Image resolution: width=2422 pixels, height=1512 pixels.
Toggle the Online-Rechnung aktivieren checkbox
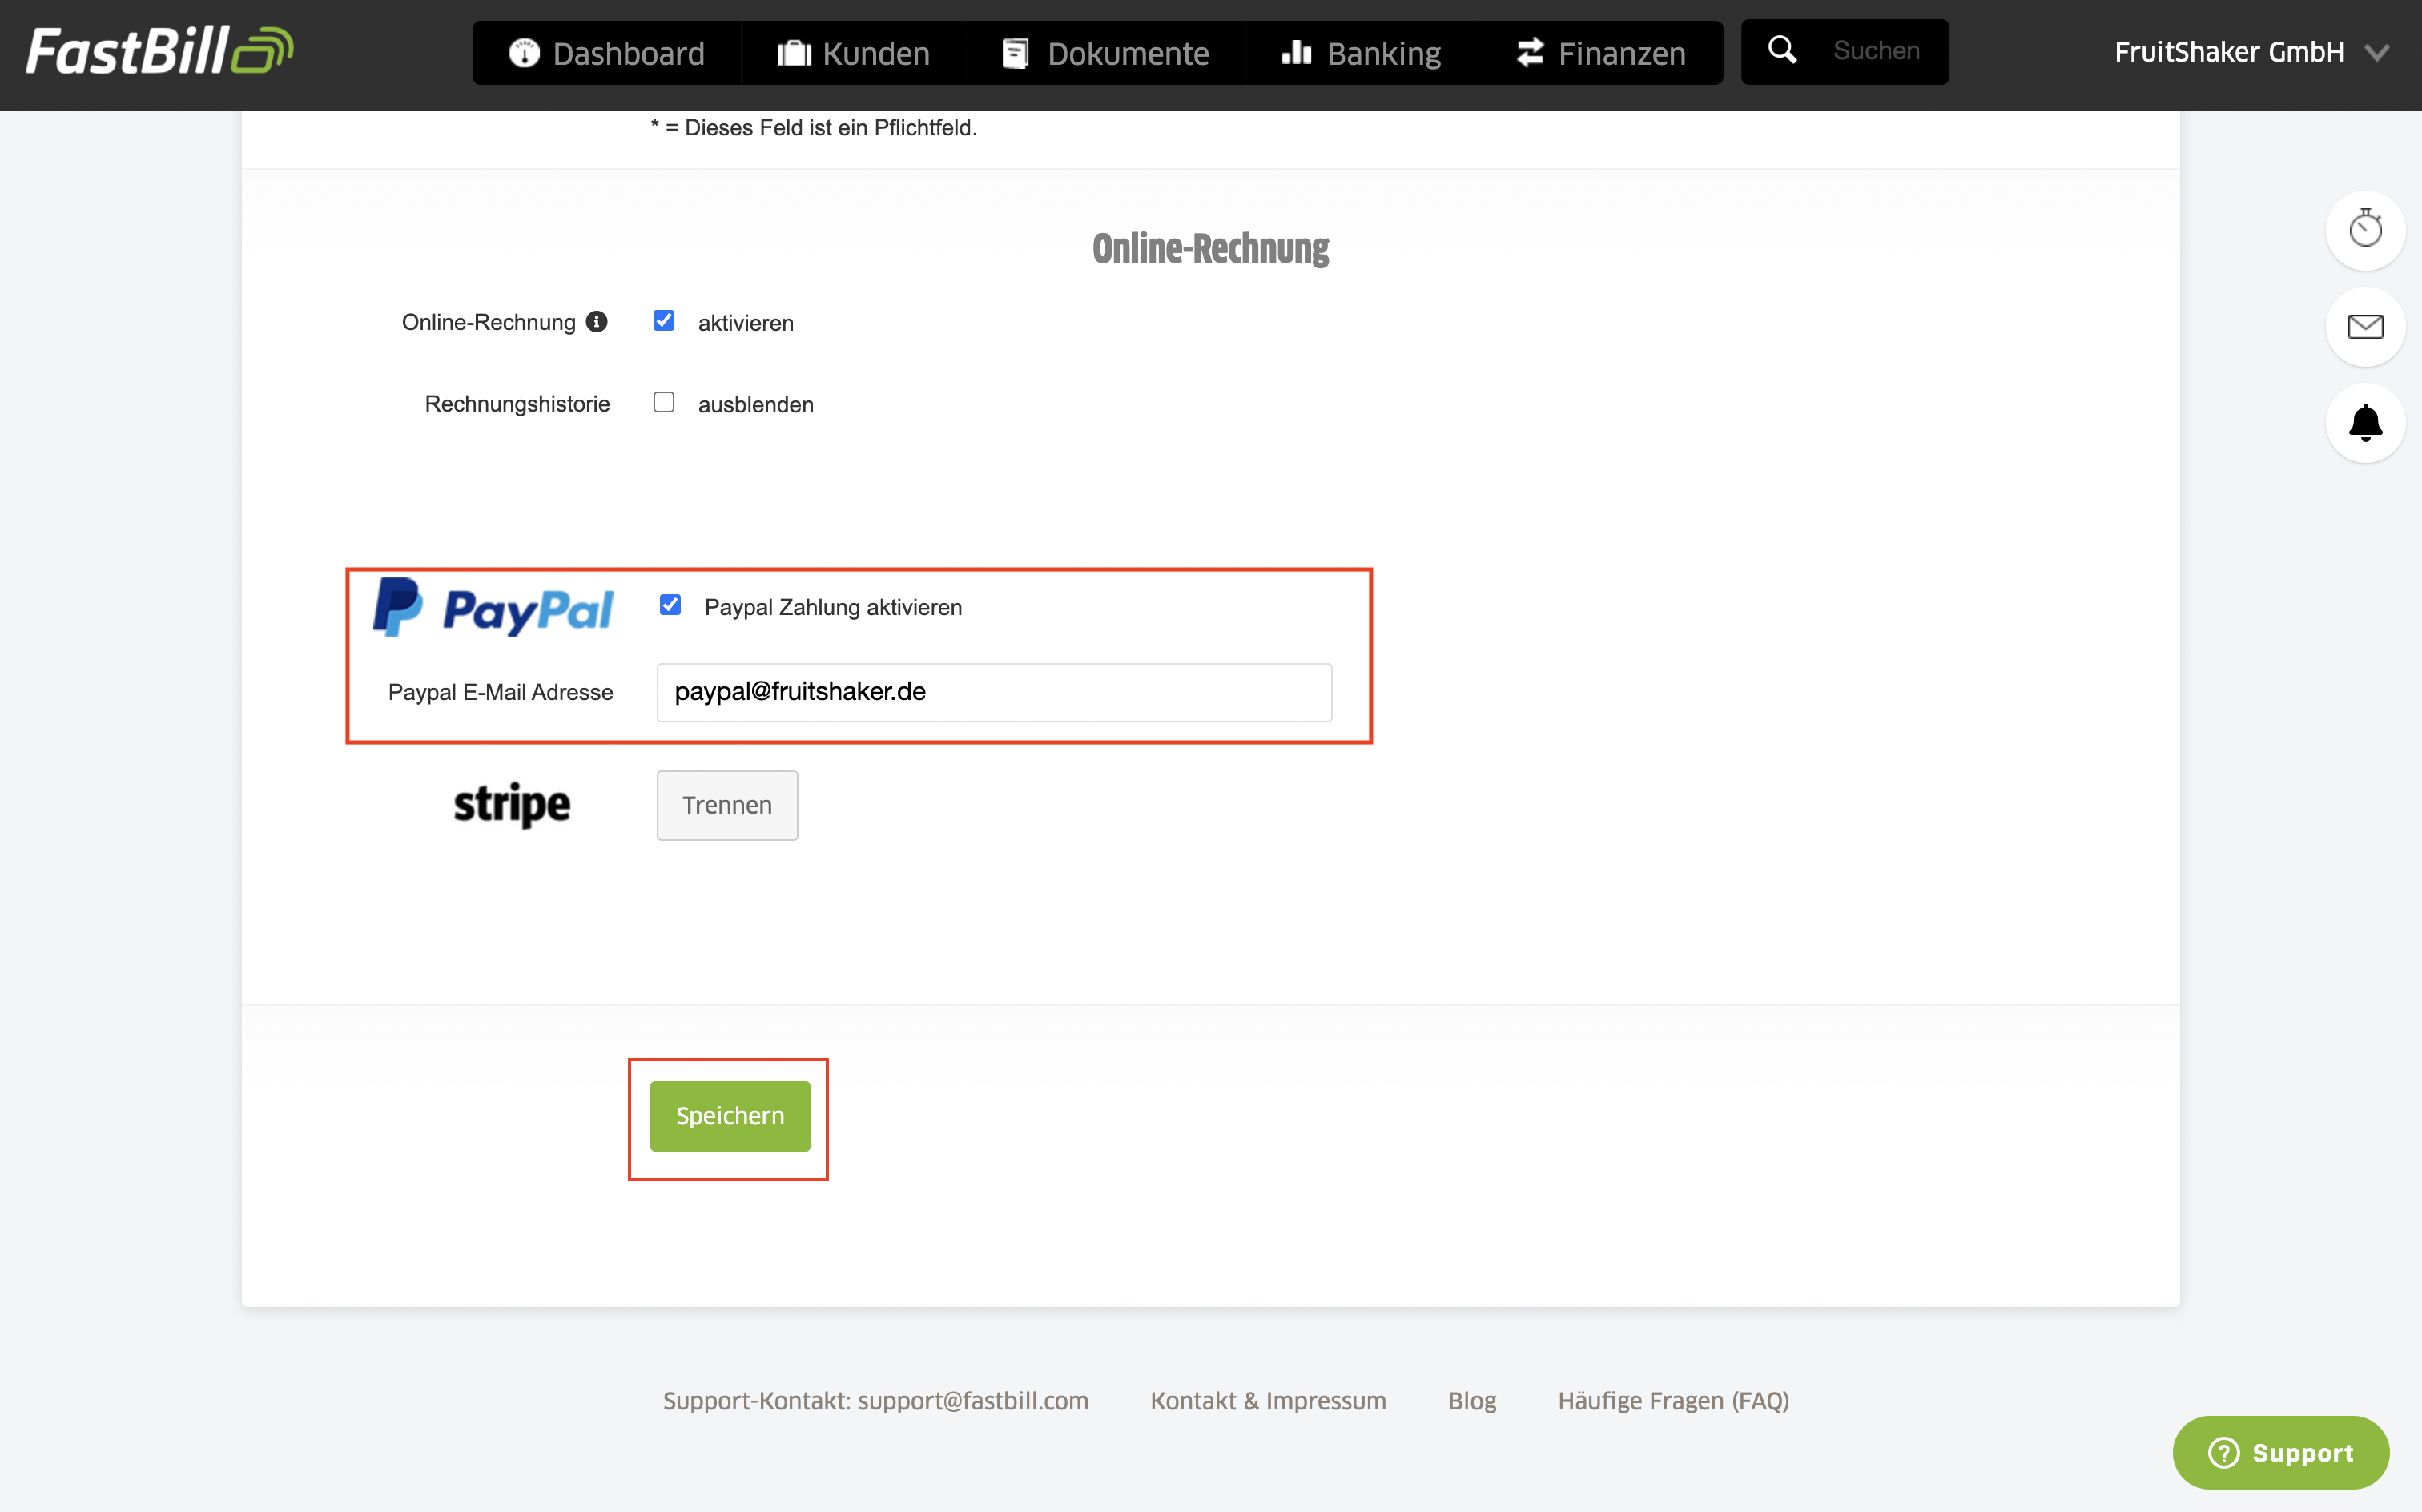pyautogui.click(x=664, y=320)
